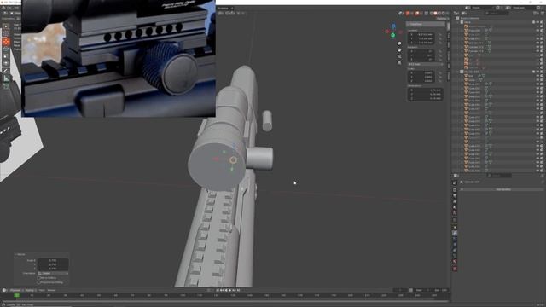Select the Rotate tool in the toolbar

(x=6, y=49)
